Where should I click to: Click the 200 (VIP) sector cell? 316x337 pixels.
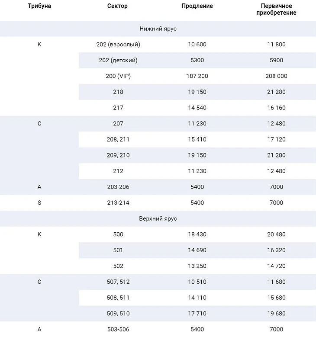pos(118,76)
